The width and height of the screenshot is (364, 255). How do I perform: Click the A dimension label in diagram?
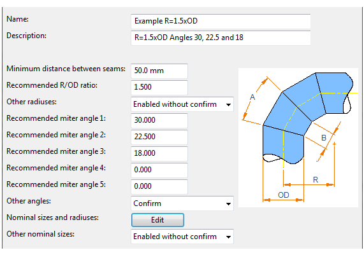(252, 97)
